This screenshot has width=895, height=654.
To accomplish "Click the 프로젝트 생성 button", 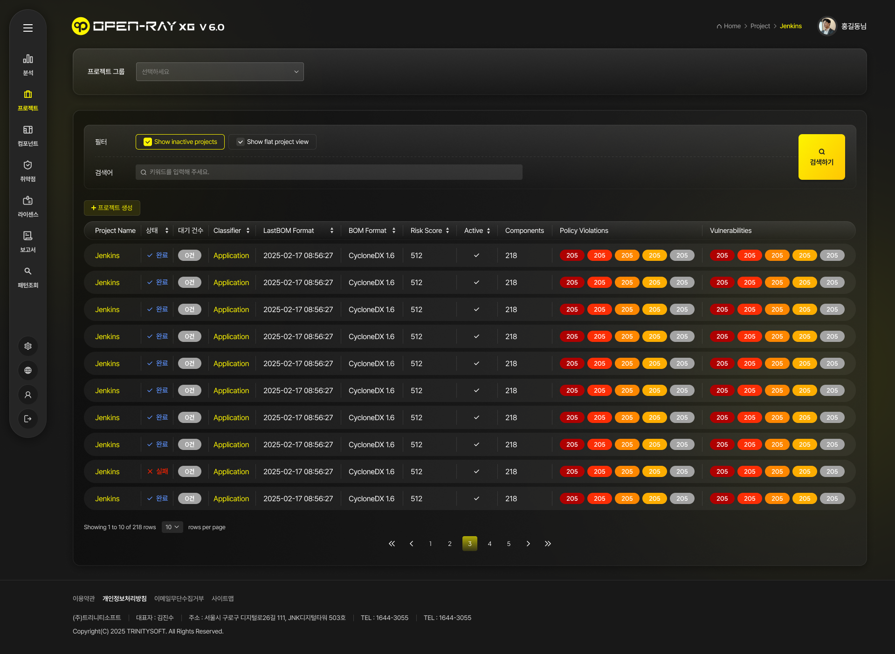I will click(x=112, y=208).
